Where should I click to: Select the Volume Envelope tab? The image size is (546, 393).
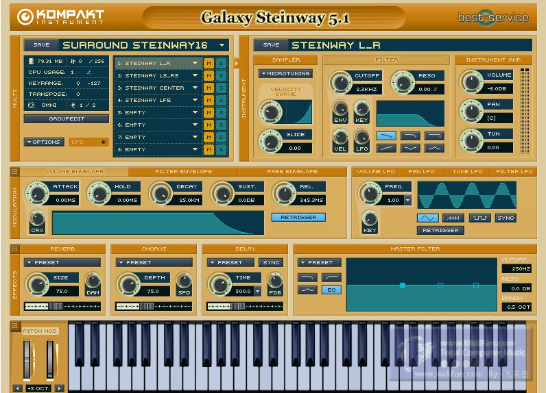pyautogui.click(x=75, y=171)
